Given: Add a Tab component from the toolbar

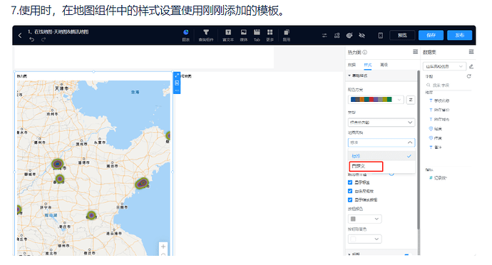Looking at the screenshot, I should click(x=257, y=35).
